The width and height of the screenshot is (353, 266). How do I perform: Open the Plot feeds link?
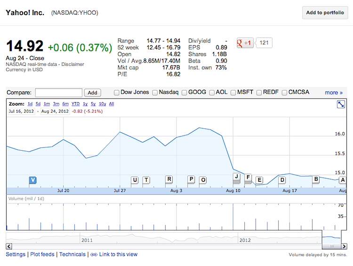[x=42, y=254]
